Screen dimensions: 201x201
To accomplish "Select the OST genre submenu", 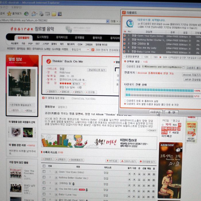I will (x=38, y=44).
